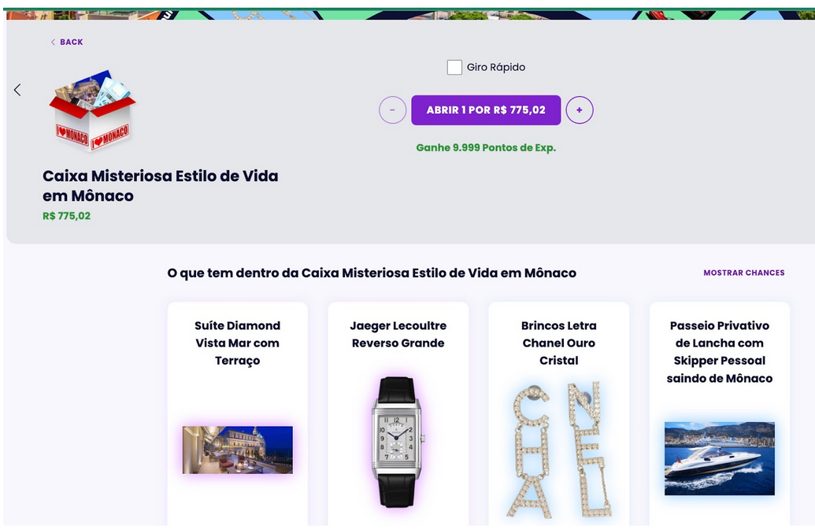Click the Suíte Diamond Vista Mar title

(238, 343)
